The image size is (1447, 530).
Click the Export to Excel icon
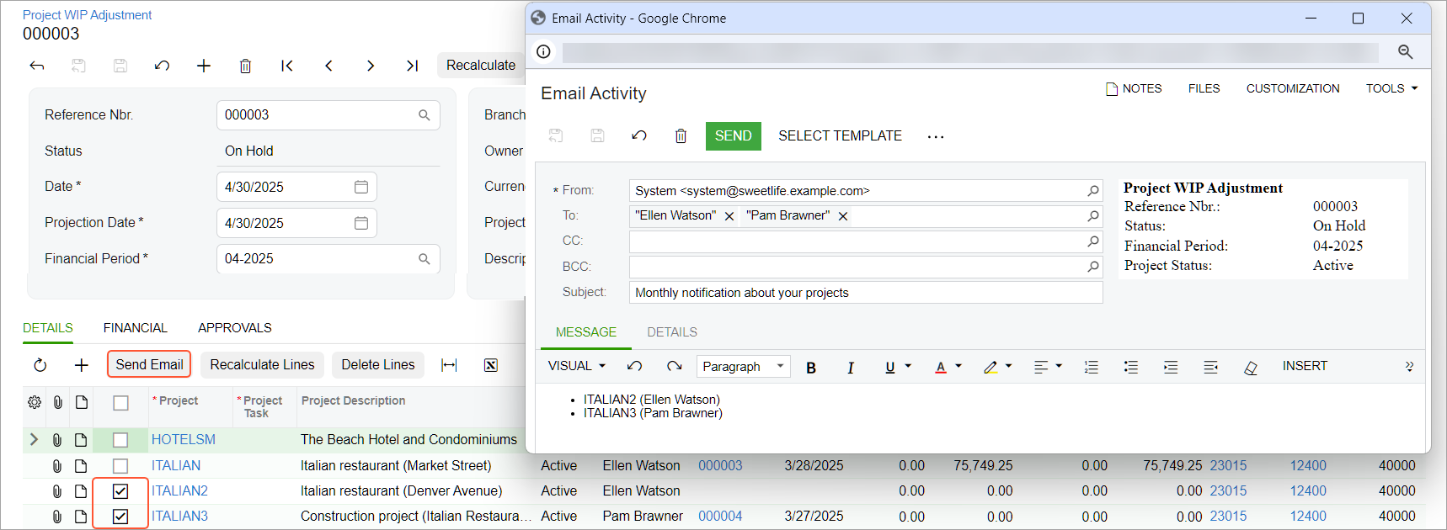click(491, 365)
